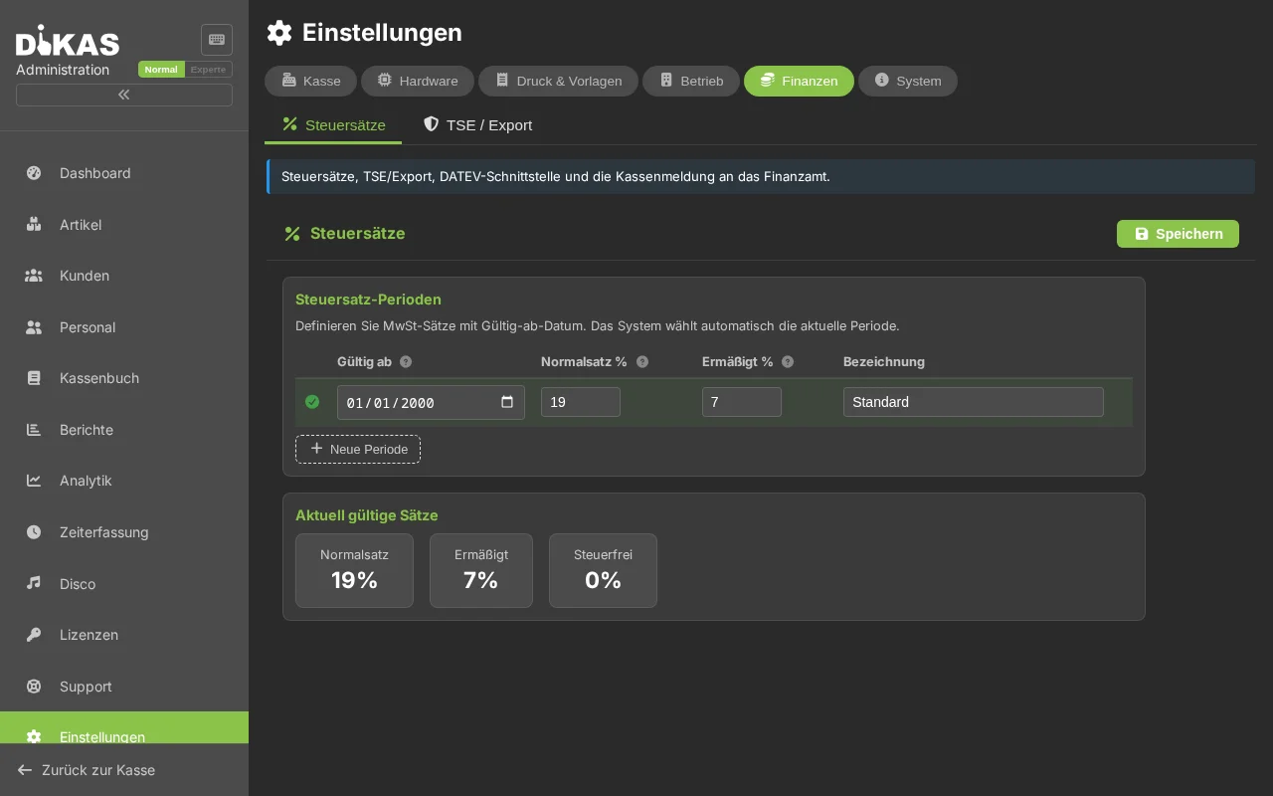Select the Hardware settings tab
1273x796 pixels.
418,81
